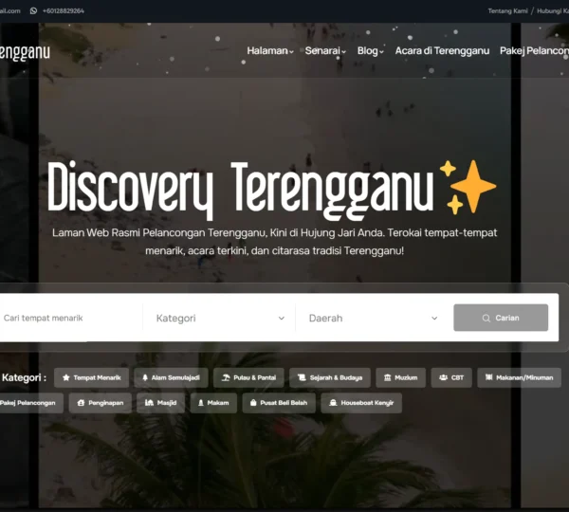Select the Makam category chip
Viewport: 569px width, 512px height.
pos(213,403)
